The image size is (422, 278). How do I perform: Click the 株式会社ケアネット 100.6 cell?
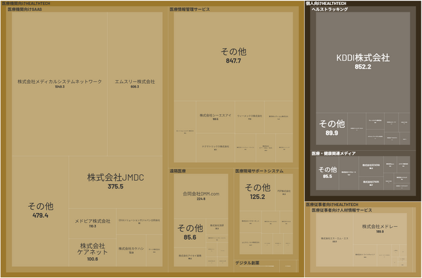coord(93,253)
